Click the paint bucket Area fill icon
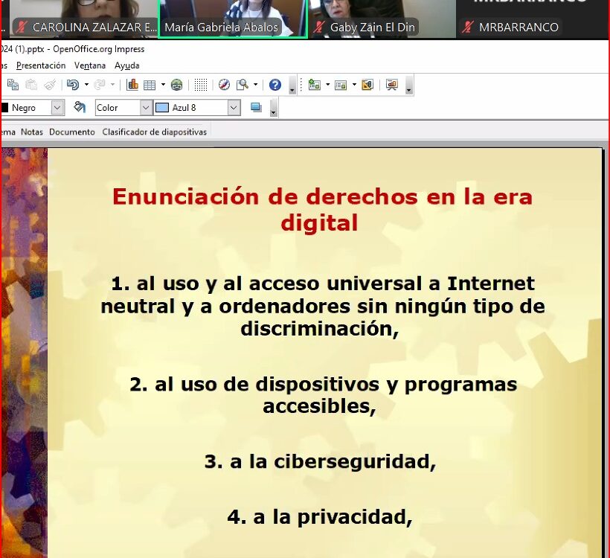The width and height of the screenshot is (610, 558). [80, 108]
